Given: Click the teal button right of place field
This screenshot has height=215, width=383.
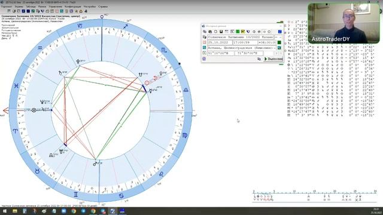Looking at the screenshot, I should [279, 48].
